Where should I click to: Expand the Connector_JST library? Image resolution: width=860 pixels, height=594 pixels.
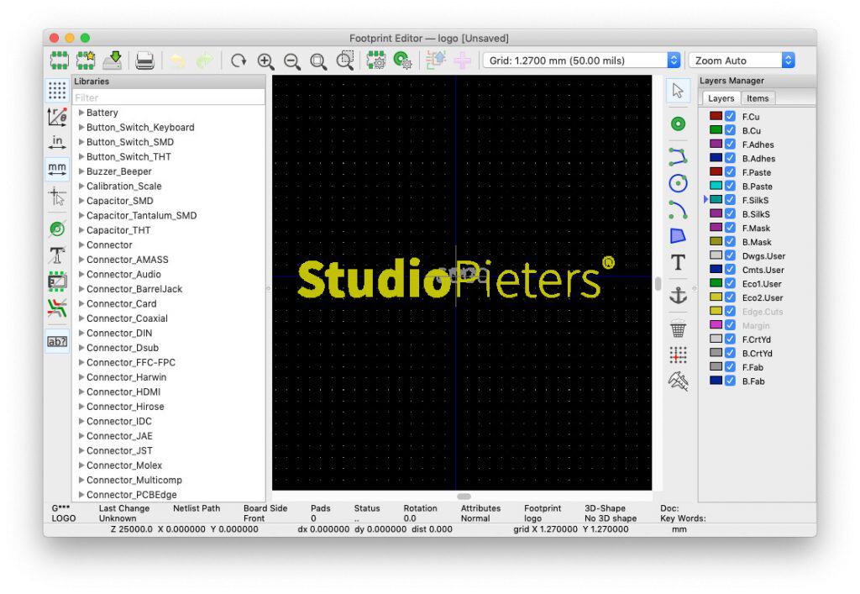coord(81,450)
